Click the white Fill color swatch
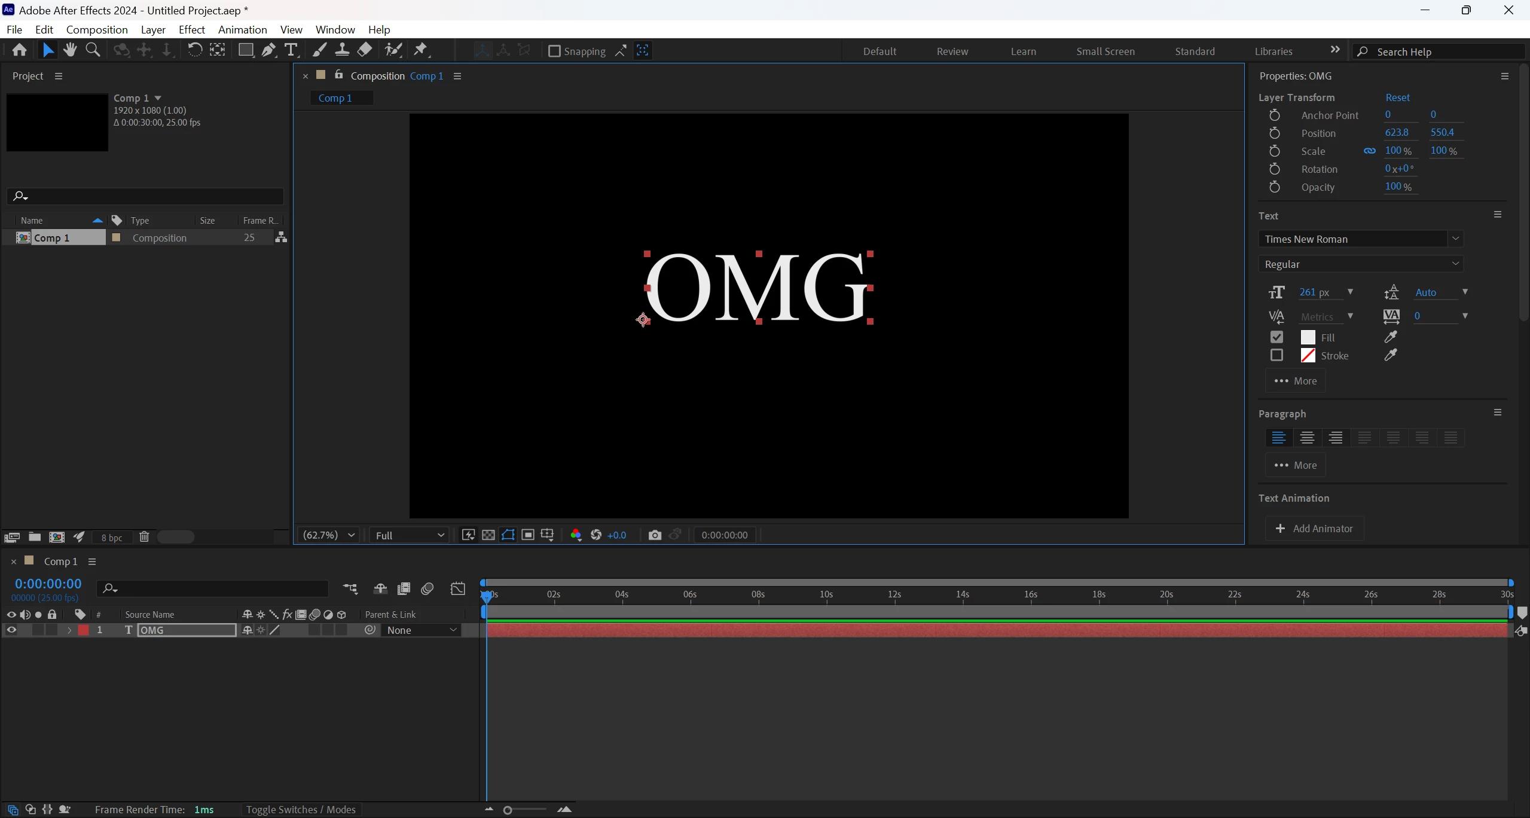 (1308, 338)
